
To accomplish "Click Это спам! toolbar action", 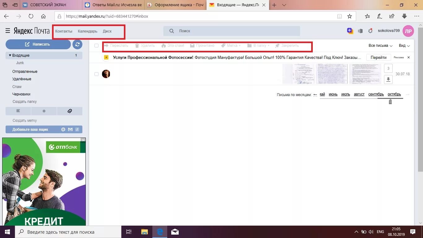I will (x=173, y=46).
